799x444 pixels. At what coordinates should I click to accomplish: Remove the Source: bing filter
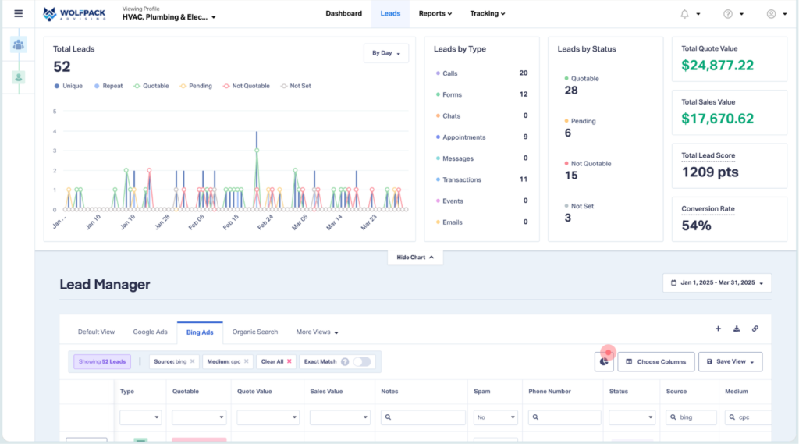pos(192,361)
